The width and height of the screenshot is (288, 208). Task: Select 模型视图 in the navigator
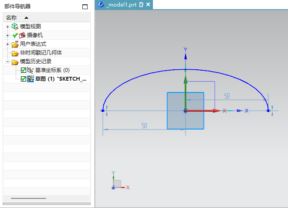pyautogui.click(x=30, y=27)
